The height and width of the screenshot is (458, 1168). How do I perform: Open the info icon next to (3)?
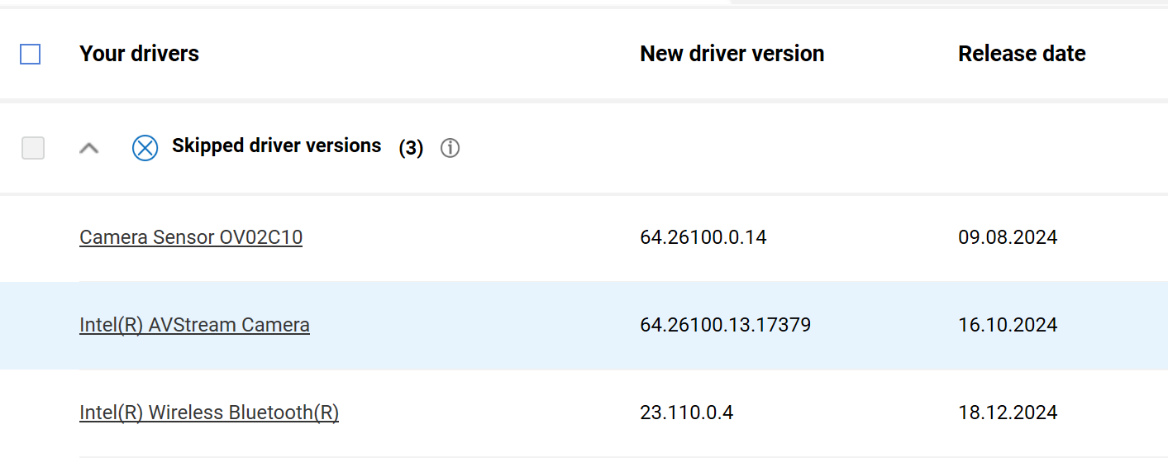click(x=450, y=148)
